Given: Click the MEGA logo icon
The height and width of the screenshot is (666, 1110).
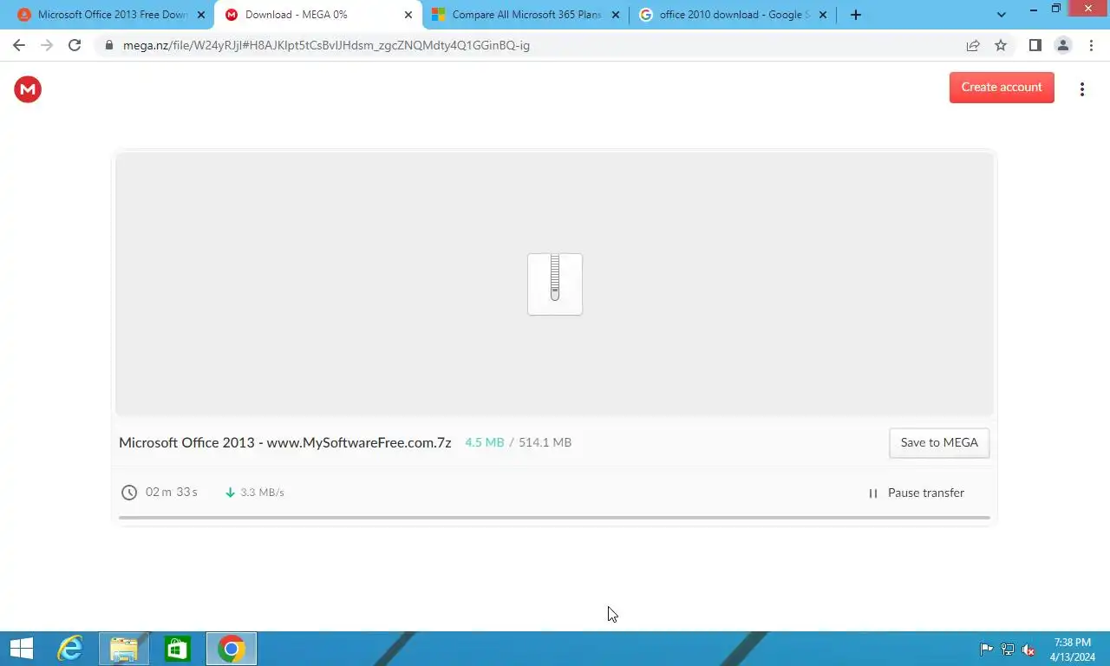Looking at the screenshot, I should click(28, 88).
